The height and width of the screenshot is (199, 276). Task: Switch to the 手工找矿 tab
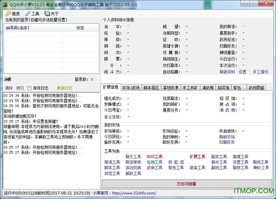tap(190, 88)
